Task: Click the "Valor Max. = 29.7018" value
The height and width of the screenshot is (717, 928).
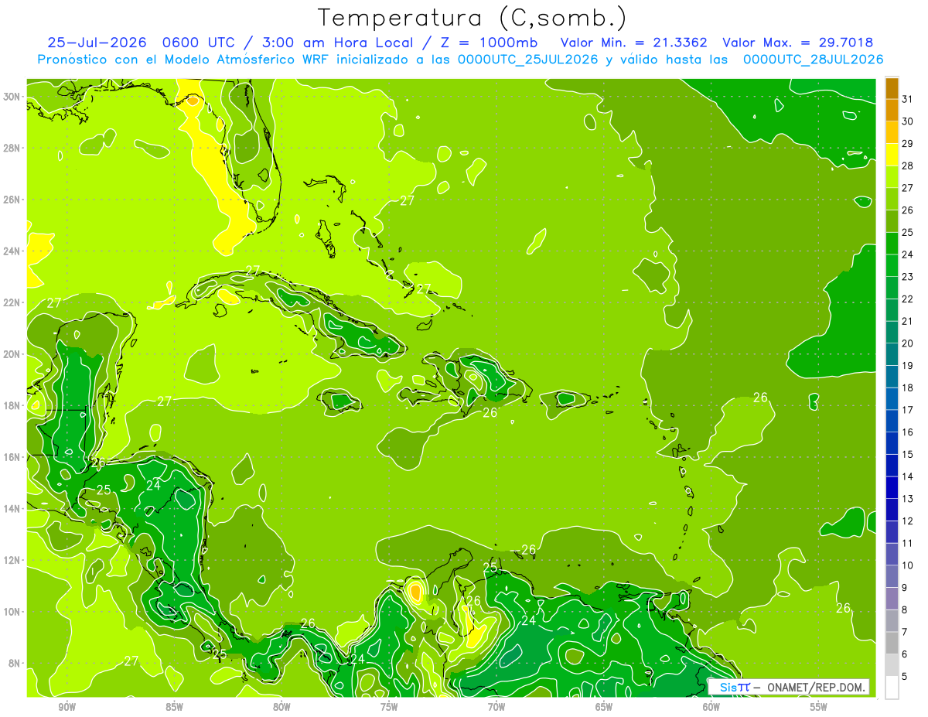Action: tap(797, 43)
